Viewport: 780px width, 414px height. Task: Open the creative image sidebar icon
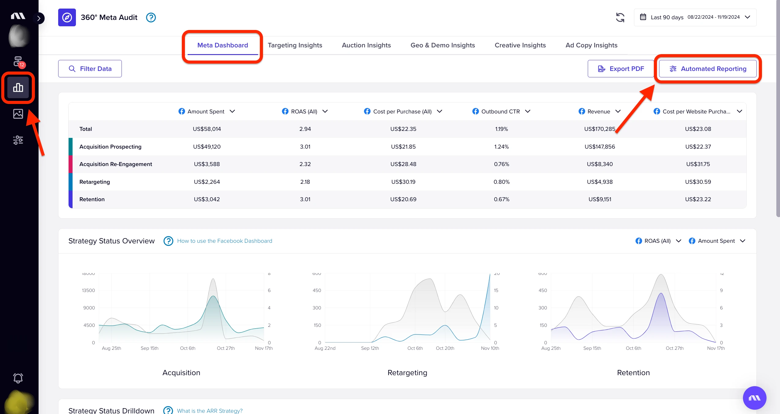point(18,114)
